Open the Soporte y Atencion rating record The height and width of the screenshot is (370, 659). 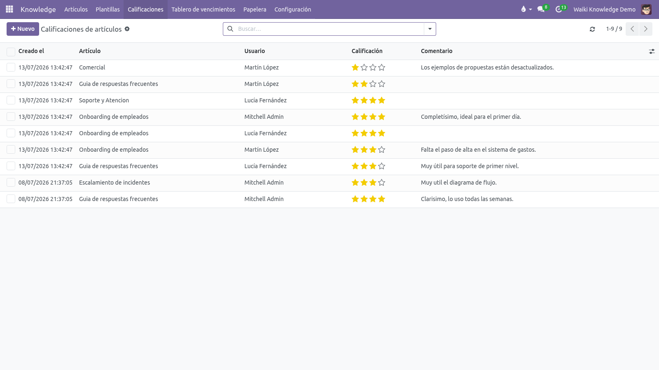pyautogui.click(x=104, y=100)
